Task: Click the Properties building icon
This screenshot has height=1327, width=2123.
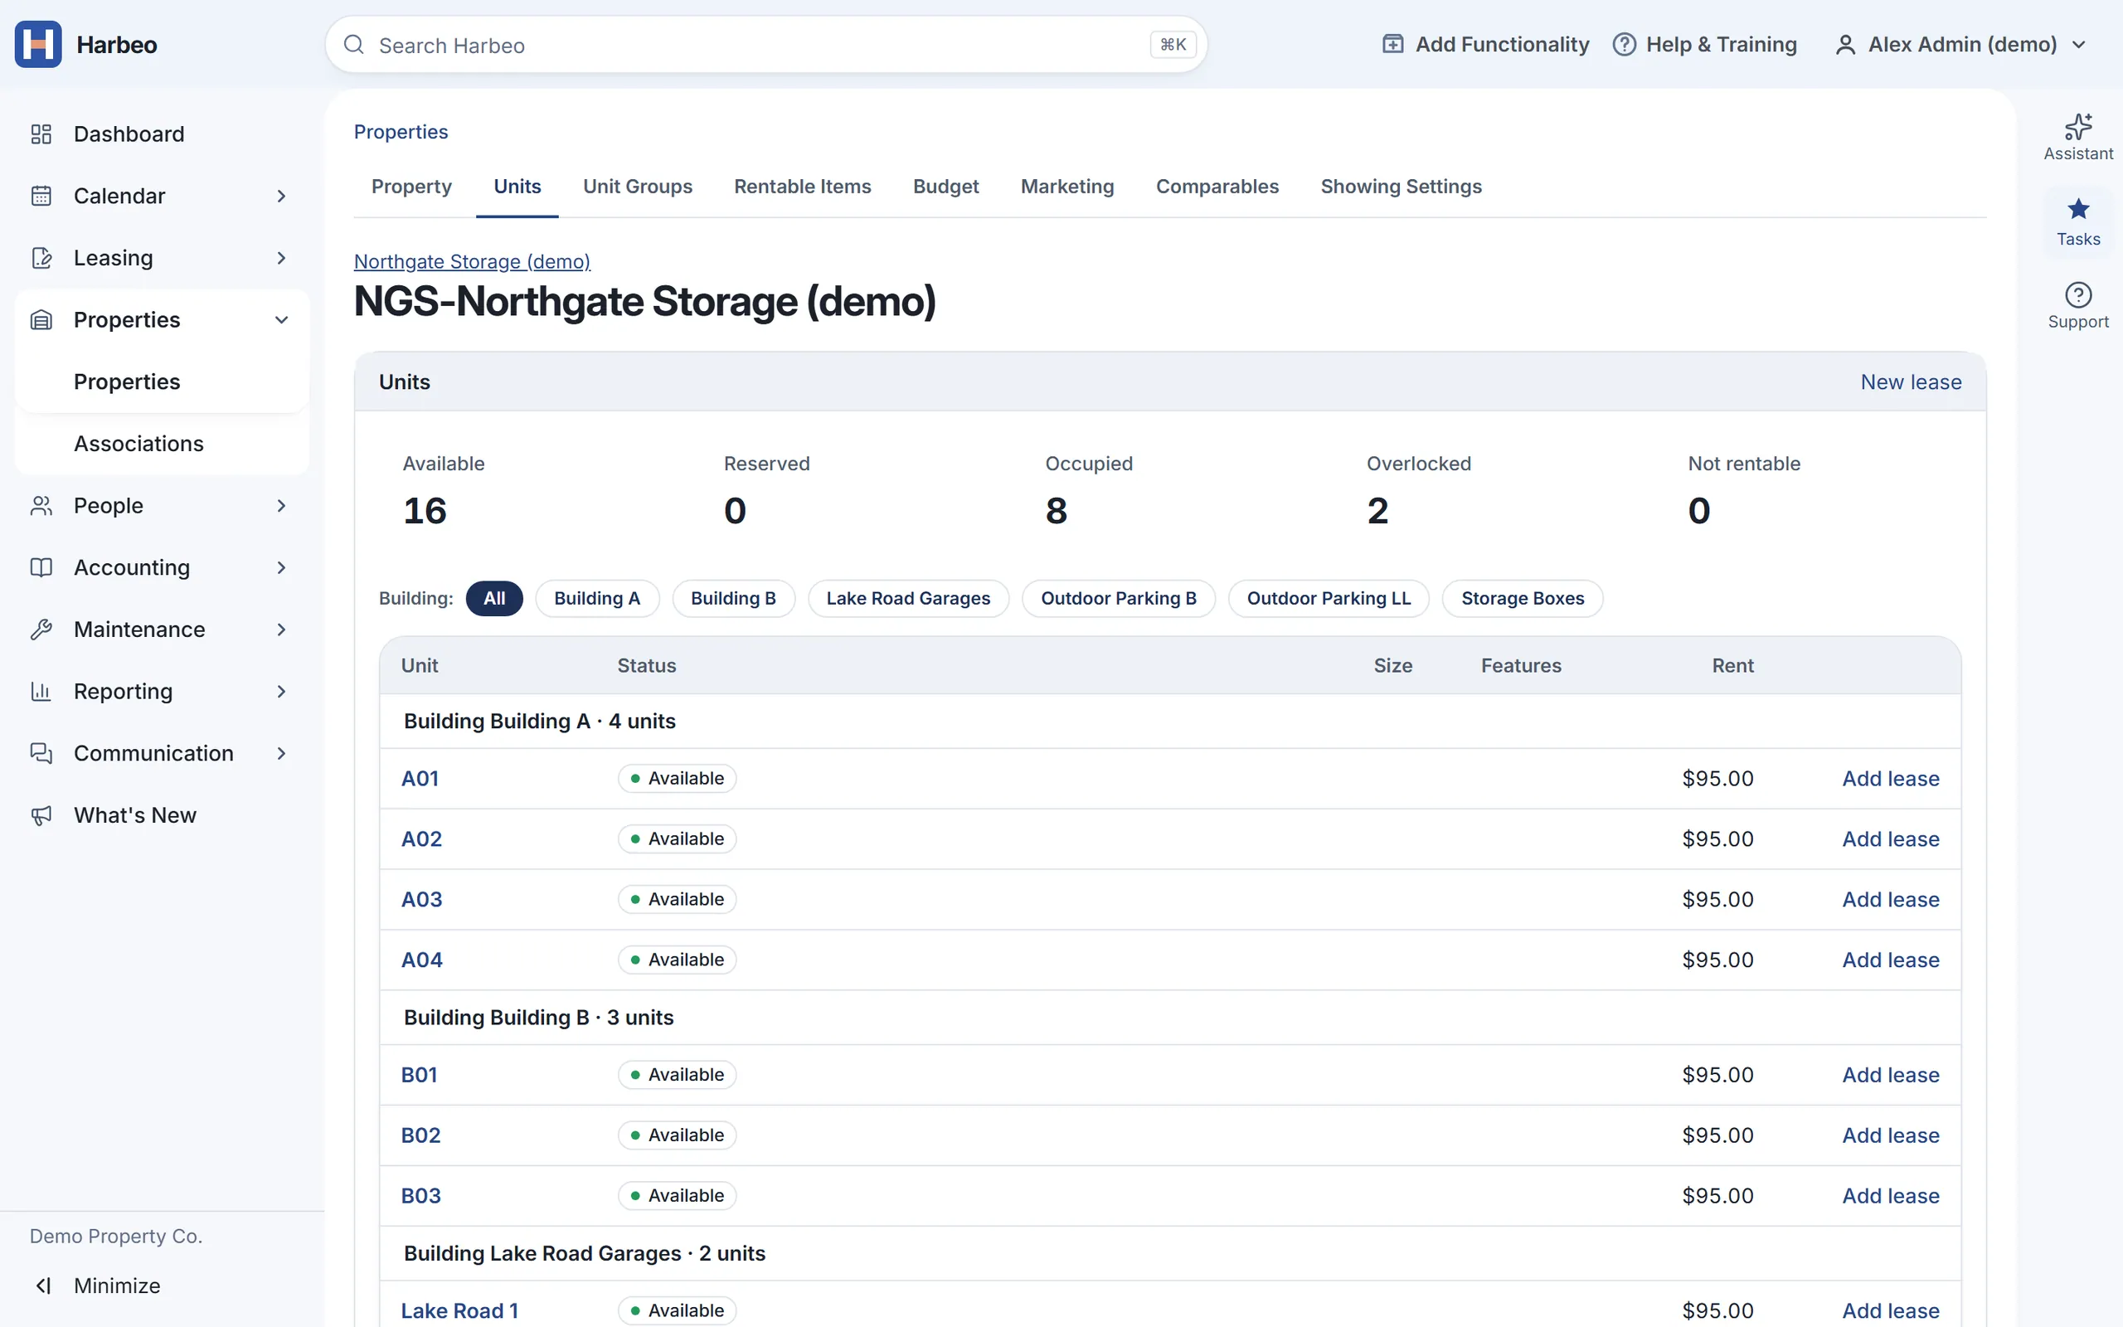Action: pyautogui.click(x=41, y=319)
